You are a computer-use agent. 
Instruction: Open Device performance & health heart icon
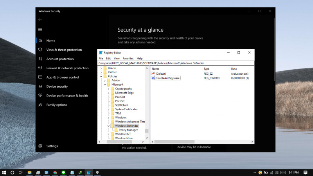point(40,95)
